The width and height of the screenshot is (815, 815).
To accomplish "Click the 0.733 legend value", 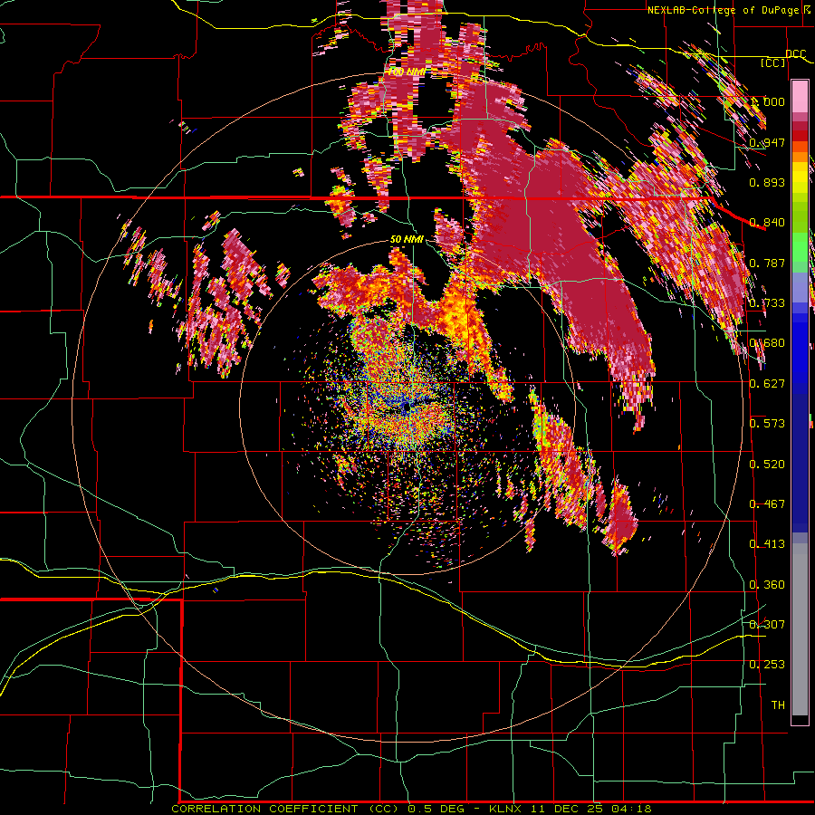I will pos(767,303).
